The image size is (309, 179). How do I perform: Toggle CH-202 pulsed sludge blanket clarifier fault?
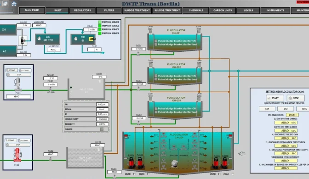pos(156,79)
